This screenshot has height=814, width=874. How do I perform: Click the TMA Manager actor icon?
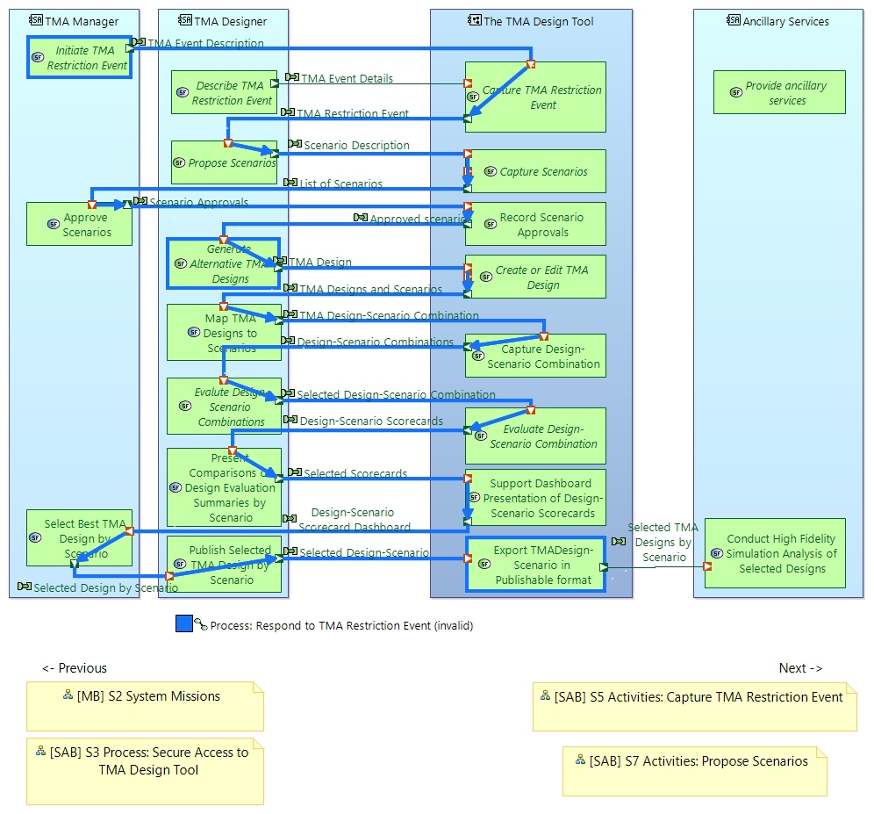pyautogui.click(x=36, y=21)
